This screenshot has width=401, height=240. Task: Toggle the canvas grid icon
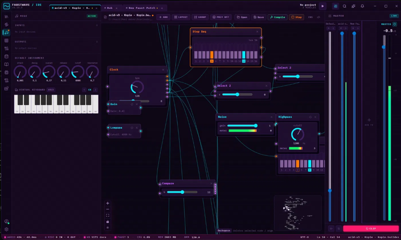pos(108,227)
